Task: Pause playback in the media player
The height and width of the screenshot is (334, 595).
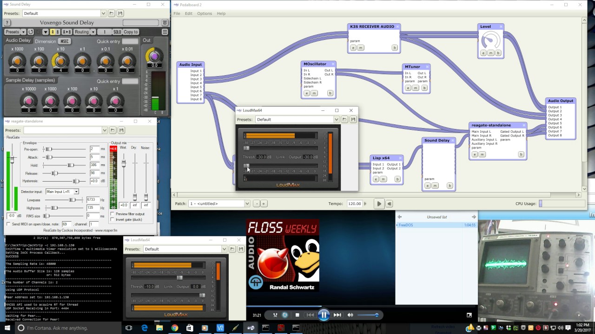Action: [324, 315]
